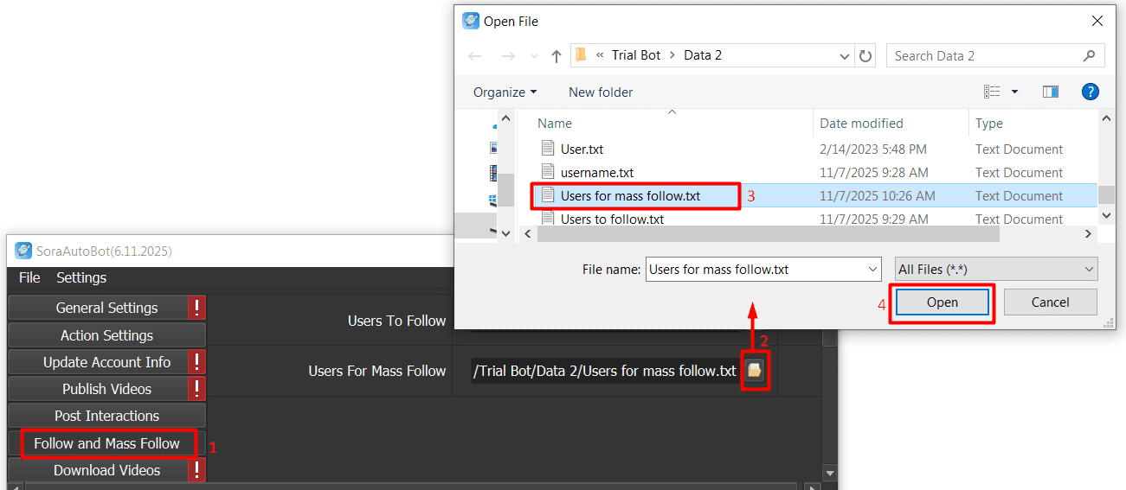Open the File name combo box dropdown
Screen dimensions: 1126x490
872,269
